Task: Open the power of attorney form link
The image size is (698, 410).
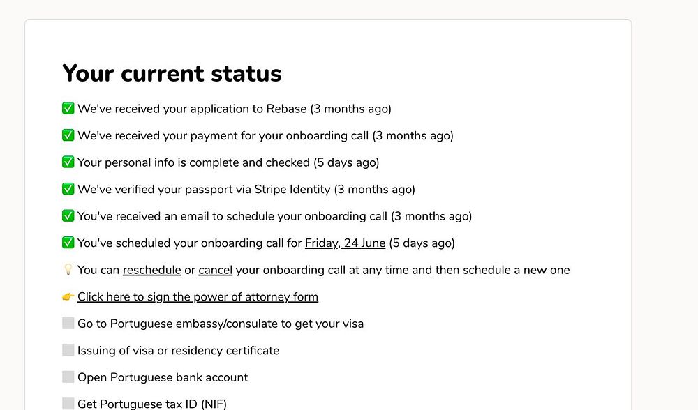Action: tap(198, 297)
